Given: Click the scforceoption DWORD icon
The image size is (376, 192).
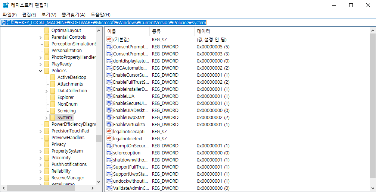Looking at the screenshot, I should (x=109, y=153).
